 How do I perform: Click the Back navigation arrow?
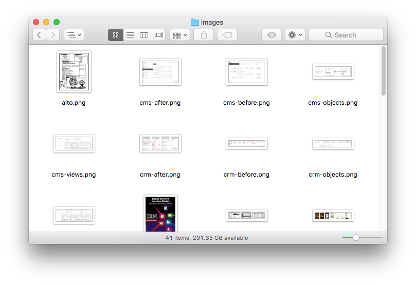pos(40,35)
